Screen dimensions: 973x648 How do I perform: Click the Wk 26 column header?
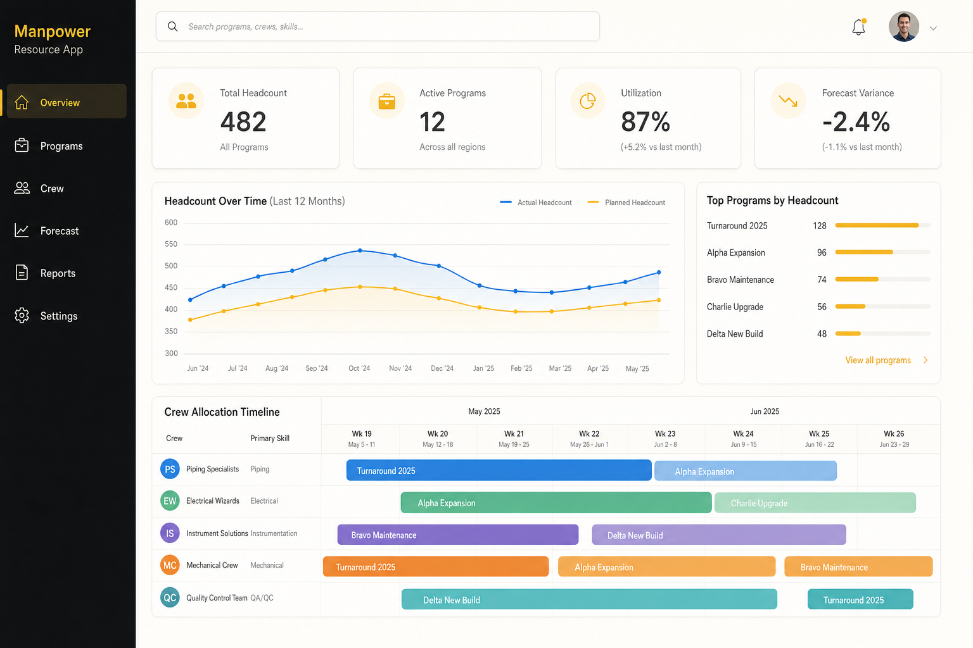pos(894,439)
